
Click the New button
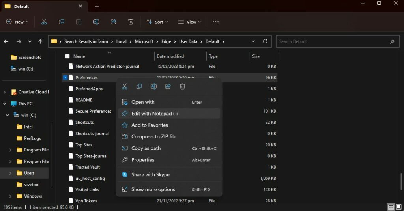pos(17,22)
